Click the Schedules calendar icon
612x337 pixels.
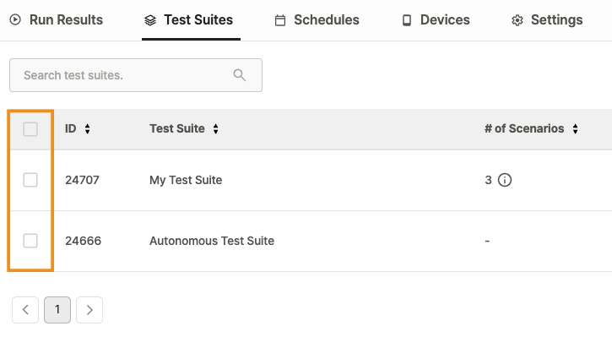(280, 20)
